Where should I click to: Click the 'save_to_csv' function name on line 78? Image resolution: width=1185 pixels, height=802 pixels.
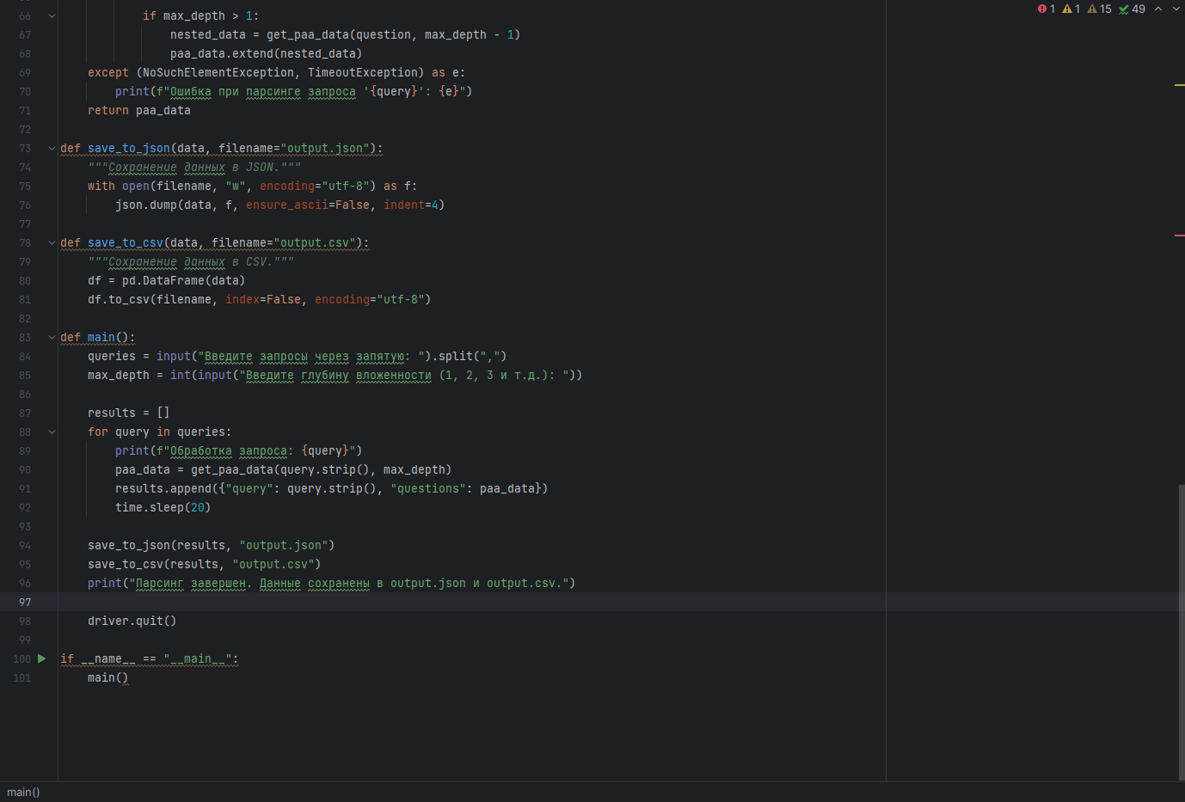(126, 242)
